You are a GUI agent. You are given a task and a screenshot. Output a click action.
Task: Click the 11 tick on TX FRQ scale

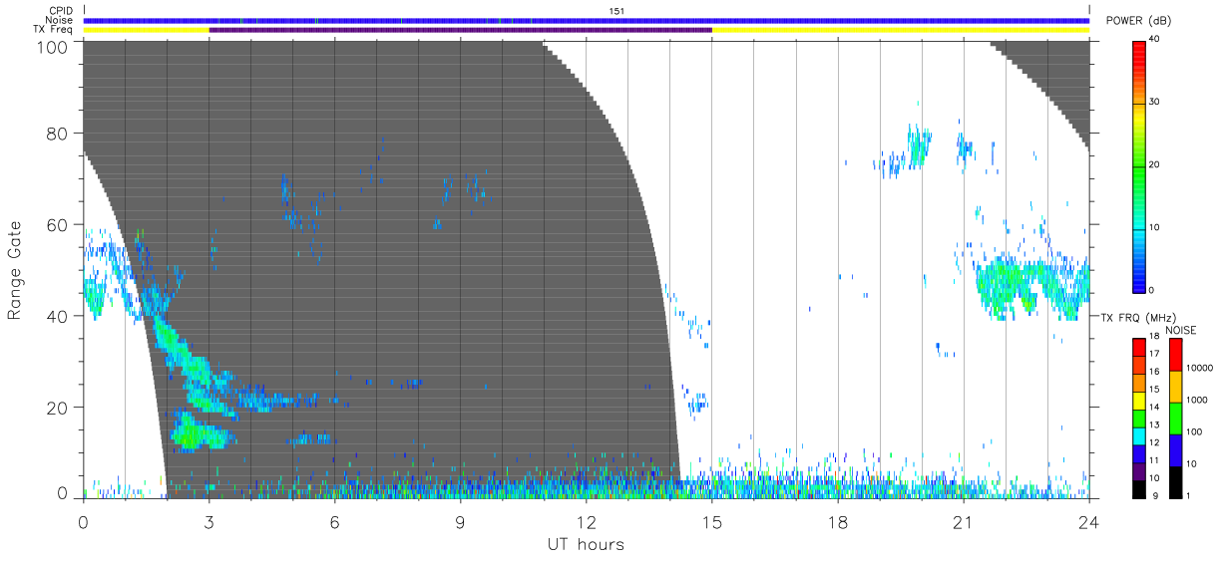(x=1153, y=460)
